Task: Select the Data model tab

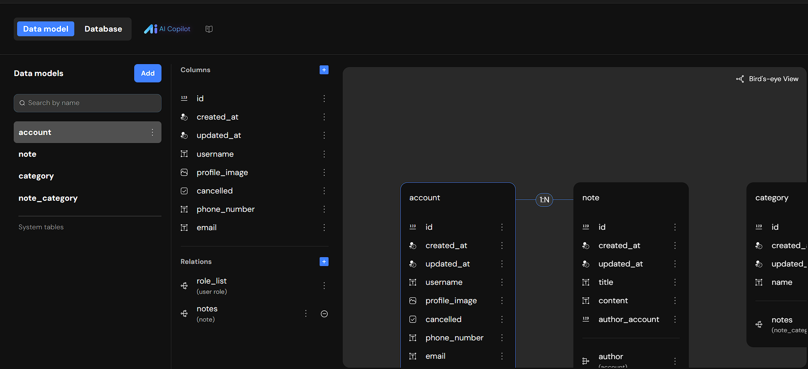Action: tap(46, 29)
